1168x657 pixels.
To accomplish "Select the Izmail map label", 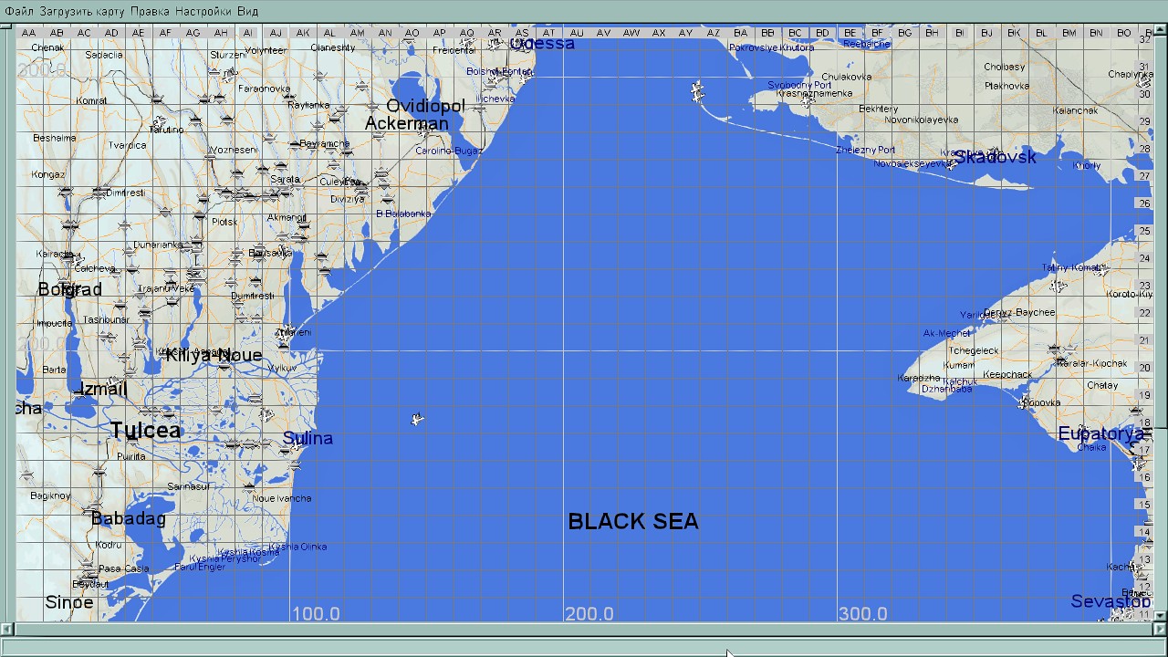I will click(x=102, y=390).
